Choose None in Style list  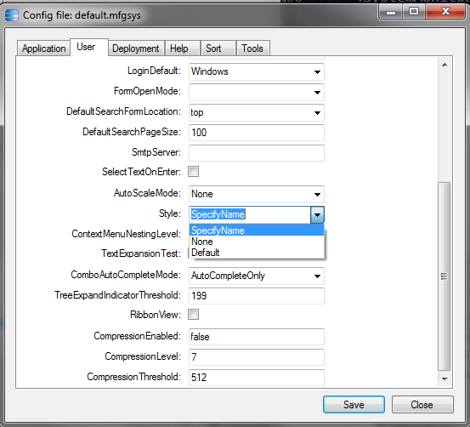pyautogui.click(x=257, y=242)
